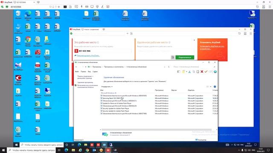Image resolution: width=273 pixels, height=153 pixels.
Task: Open new tab in outer AnyDesk window
Action: [38, 2]
